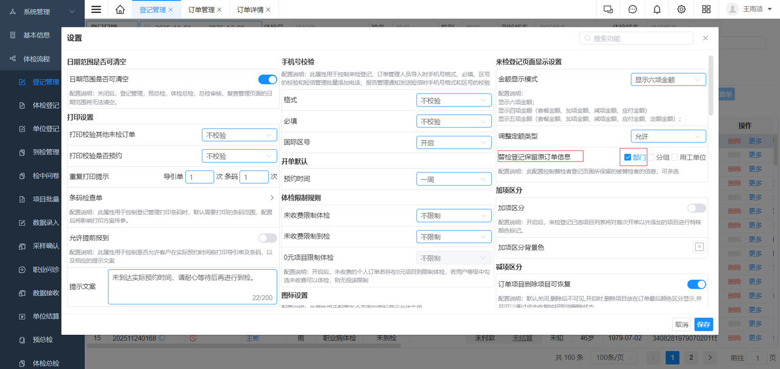Check the 分组 checkbox
The width and height of the screenshot is (780, 369).
point(651,157)
